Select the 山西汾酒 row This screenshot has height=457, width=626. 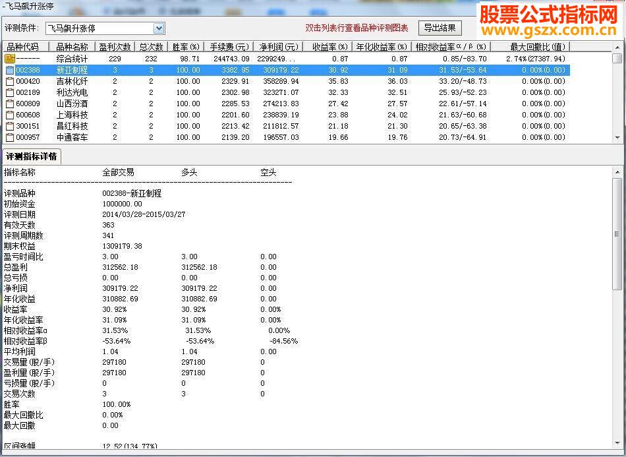pyautogui.click(x=287, y=104)
